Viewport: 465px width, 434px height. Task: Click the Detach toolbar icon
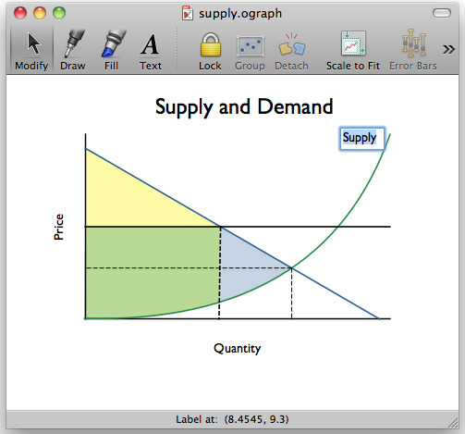coord(292,45)
